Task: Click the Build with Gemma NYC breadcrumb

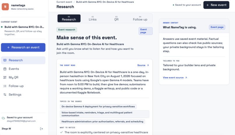Action: pyautogui.click(x=105, y=2)
